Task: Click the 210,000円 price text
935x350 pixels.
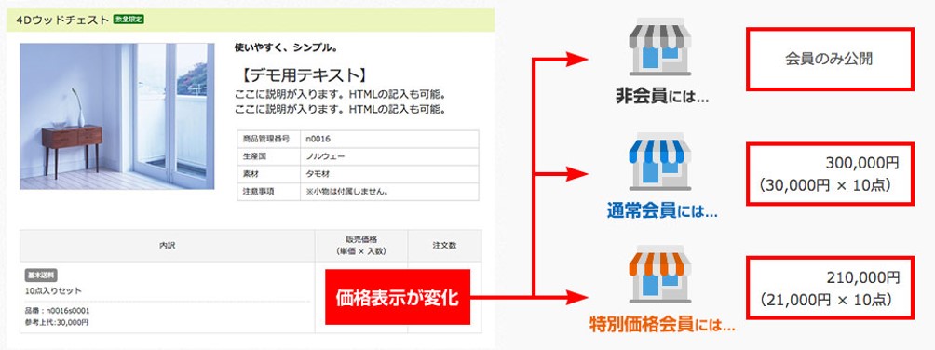Action: coord(862,277)
